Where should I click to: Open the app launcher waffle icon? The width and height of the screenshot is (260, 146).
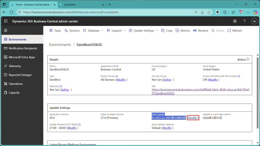tap(6, 21)
